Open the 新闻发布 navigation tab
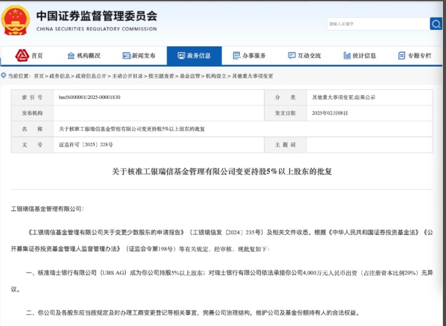Image resolution: width=446 pixels, height=326 pixels. [x=144, y=56]
